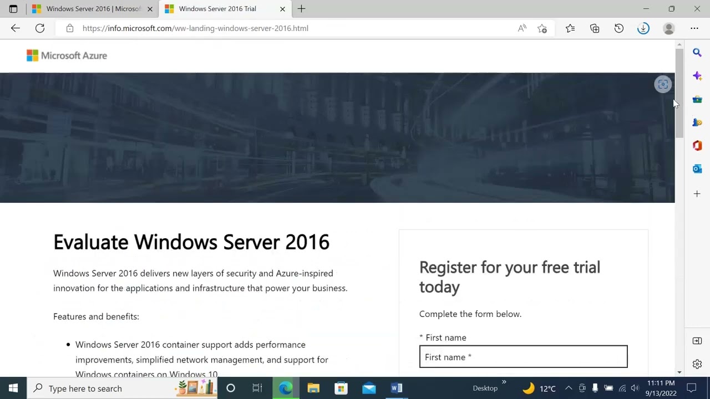710x399 pixels.
Task: Expand the Desktop toolbar chevron
Action: tap(504, 382)
